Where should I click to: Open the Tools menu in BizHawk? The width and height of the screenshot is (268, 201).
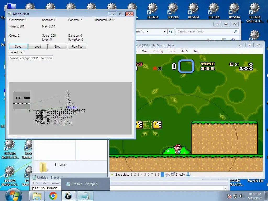tap(172, 51)
